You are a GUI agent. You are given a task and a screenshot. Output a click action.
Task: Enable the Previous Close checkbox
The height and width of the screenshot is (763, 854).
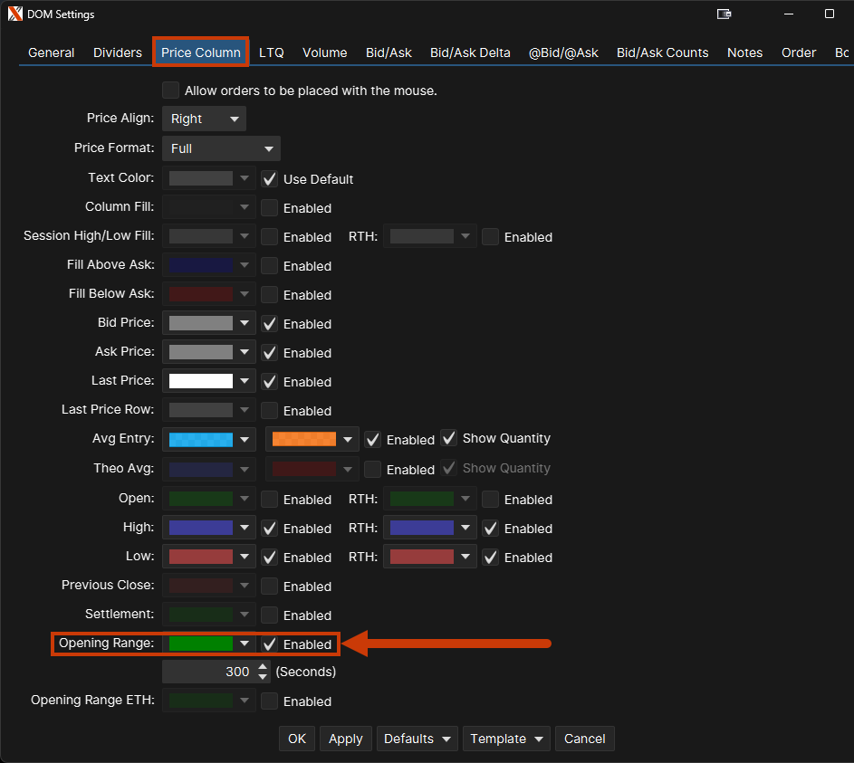pos(270,587)
